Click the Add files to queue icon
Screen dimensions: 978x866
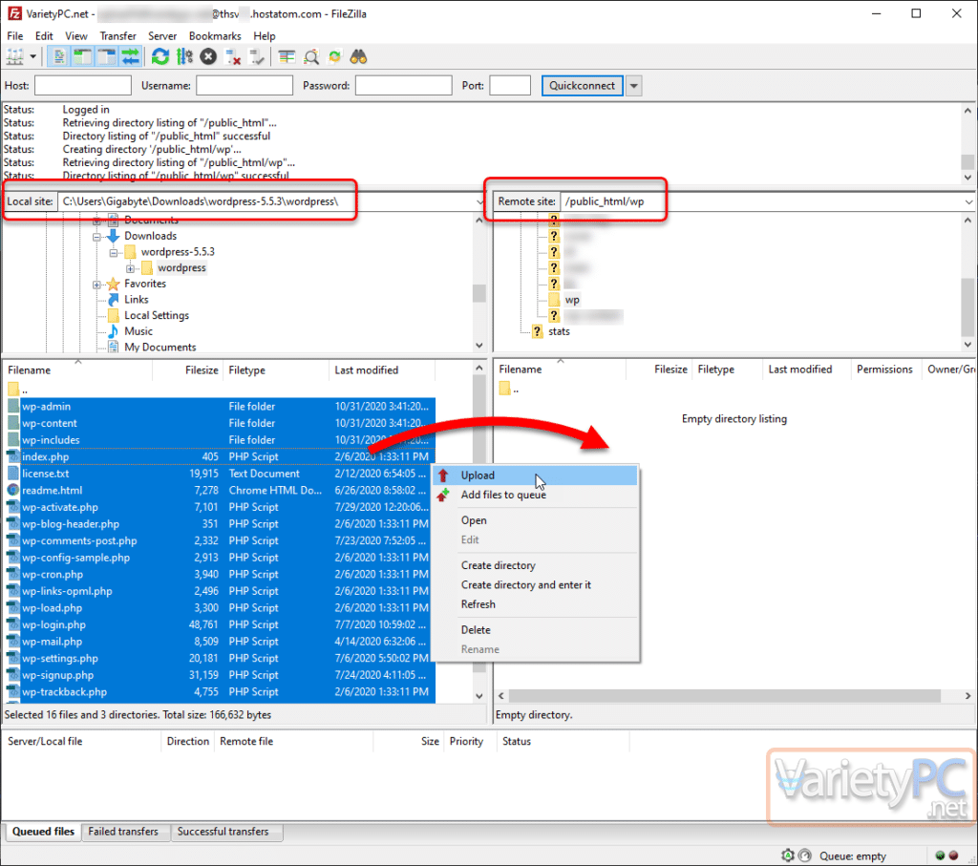443,495
